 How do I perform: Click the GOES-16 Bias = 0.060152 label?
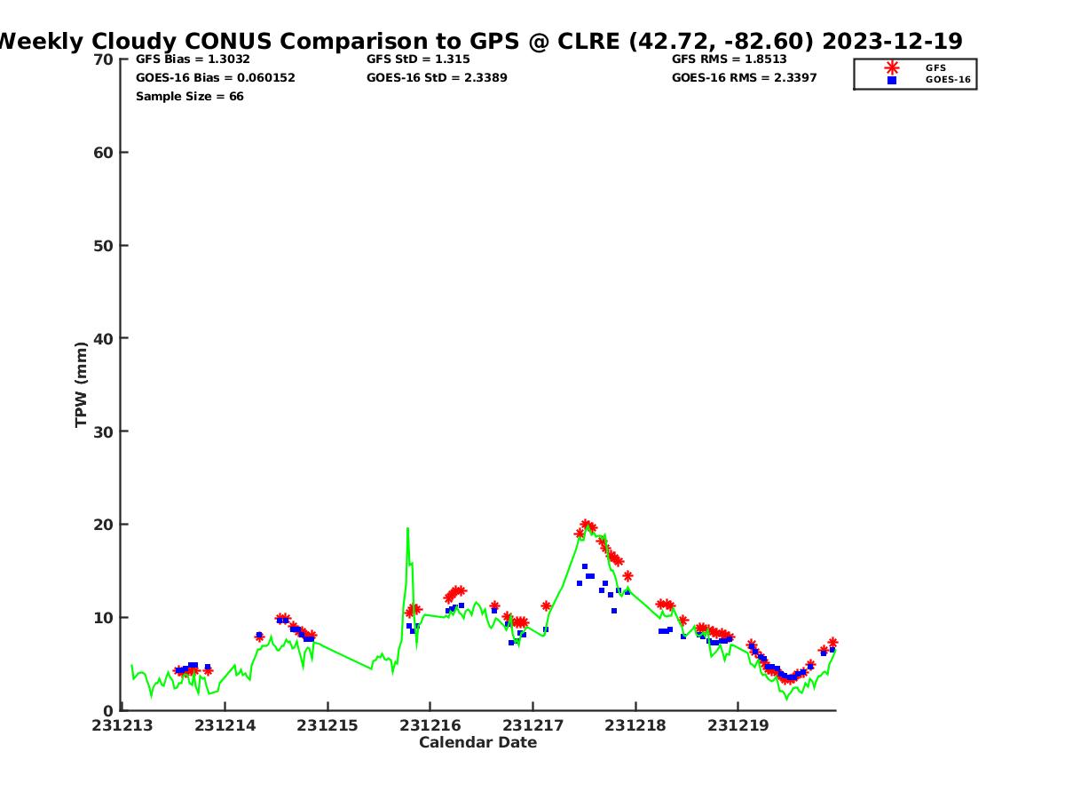[215, 78]
